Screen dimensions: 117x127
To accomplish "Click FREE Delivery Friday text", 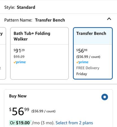I will tap(88, 71).
